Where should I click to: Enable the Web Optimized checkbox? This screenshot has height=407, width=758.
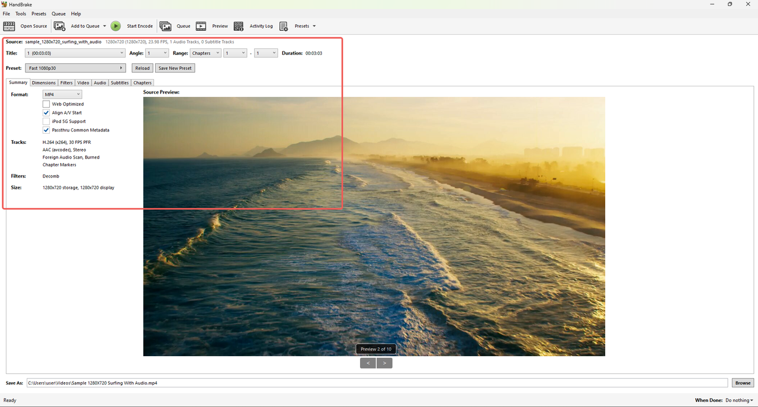pyautogui.click(x=46, y=104)
